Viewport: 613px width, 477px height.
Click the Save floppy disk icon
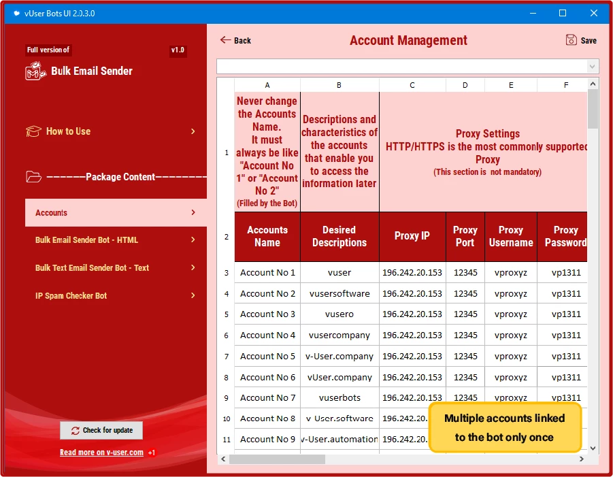(571, 40)
